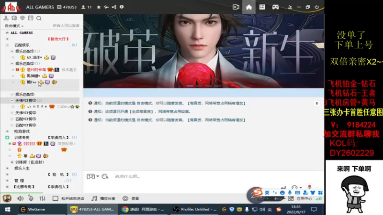Click the Sogou input microphone icon
The image size is (383, 215).
coord(290,193)
